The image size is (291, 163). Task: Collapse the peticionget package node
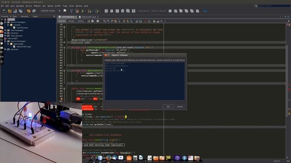[x=8, y=44]
